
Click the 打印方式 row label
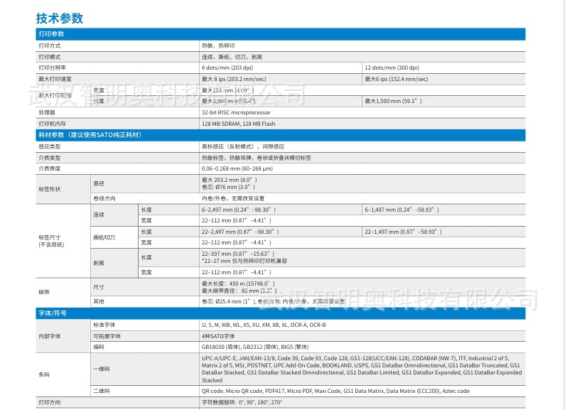50,45
